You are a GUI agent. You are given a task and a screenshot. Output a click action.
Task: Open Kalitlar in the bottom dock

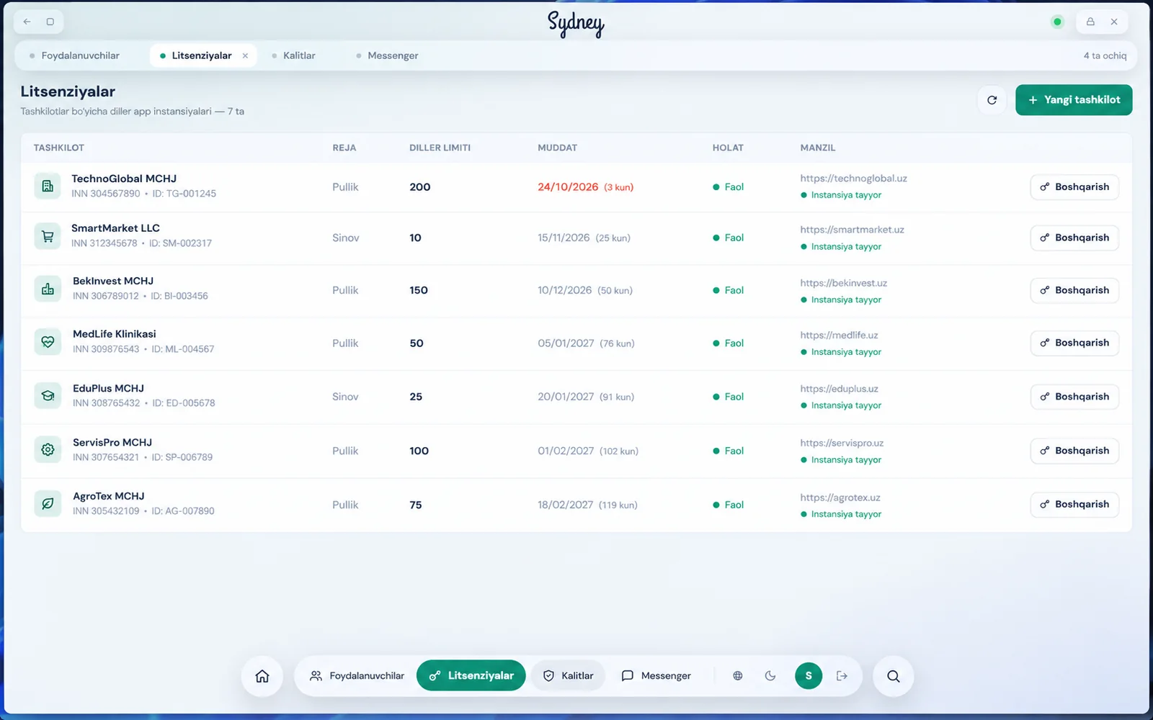[x=569, y=676]
